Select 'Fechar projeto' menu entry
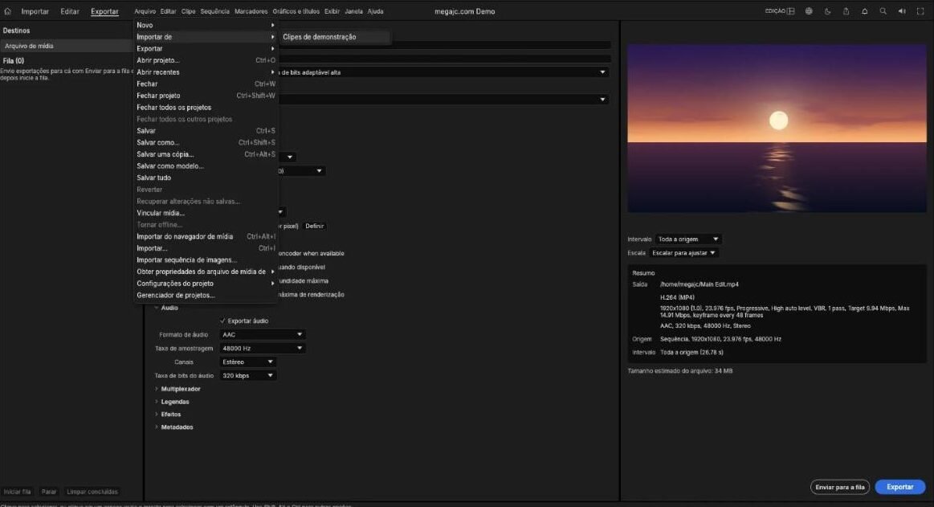This screenshot has height=507, width=934. click(x=206, y=96)
